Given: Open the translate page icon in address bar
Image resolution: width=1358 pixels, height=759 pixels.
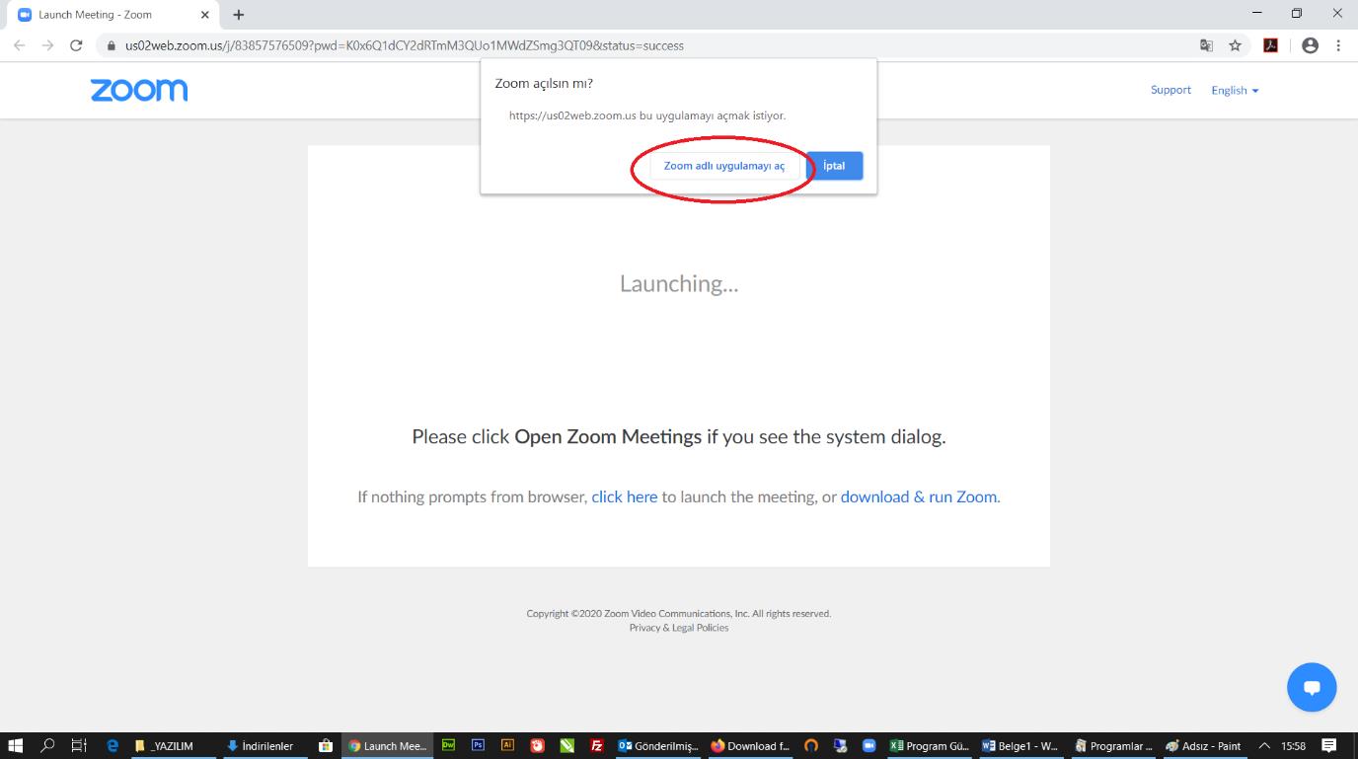Looking at the screenshot, I should pyautogui.click(x=1206, y=45).
